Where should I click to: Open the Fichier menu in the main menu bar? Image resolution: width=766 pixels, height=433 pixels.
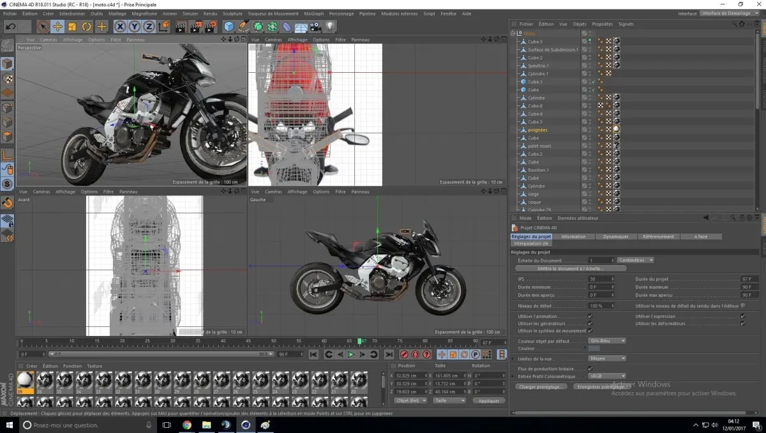click(x=10, y=13)
